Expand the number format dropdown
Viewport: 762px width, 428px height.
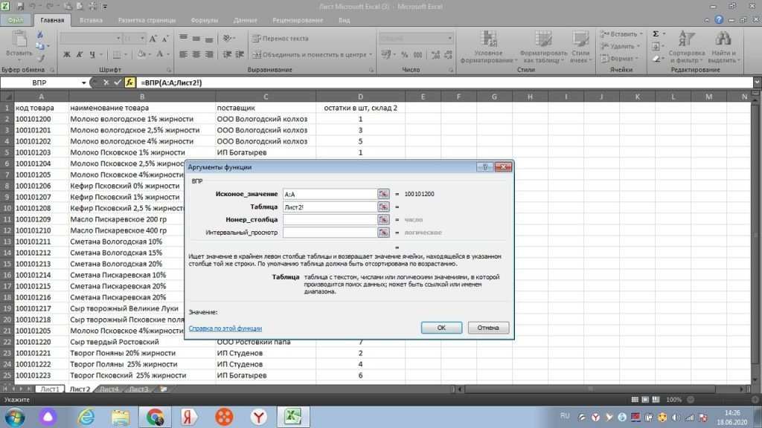coord(438,38)
